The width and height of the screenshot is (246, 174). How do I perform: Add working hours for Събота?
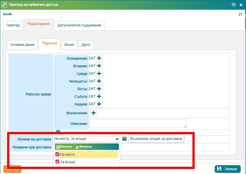pos(99,96)
